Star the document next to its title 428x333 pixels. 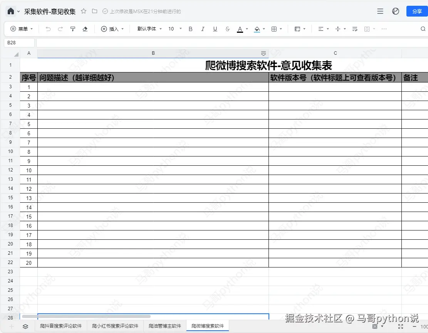click(x=84, y=12)
